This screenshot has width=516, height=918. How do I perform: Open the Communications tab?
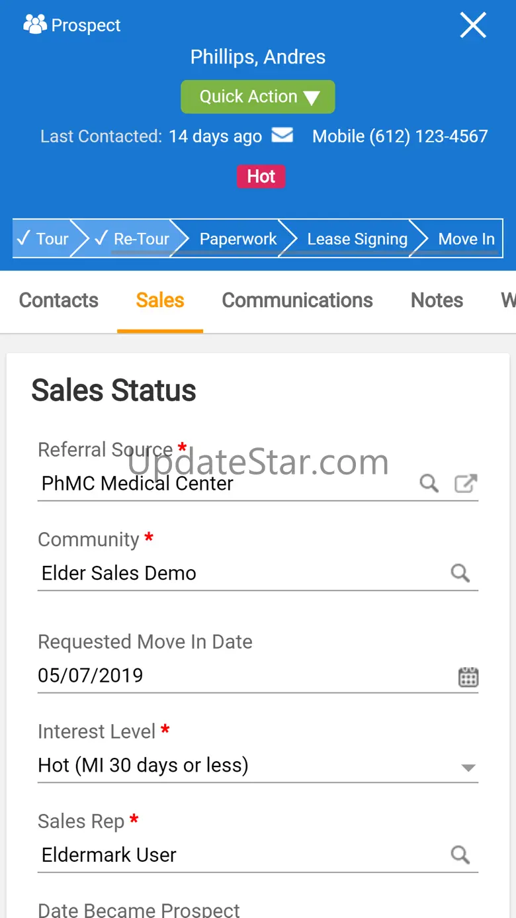coord(297,300)
